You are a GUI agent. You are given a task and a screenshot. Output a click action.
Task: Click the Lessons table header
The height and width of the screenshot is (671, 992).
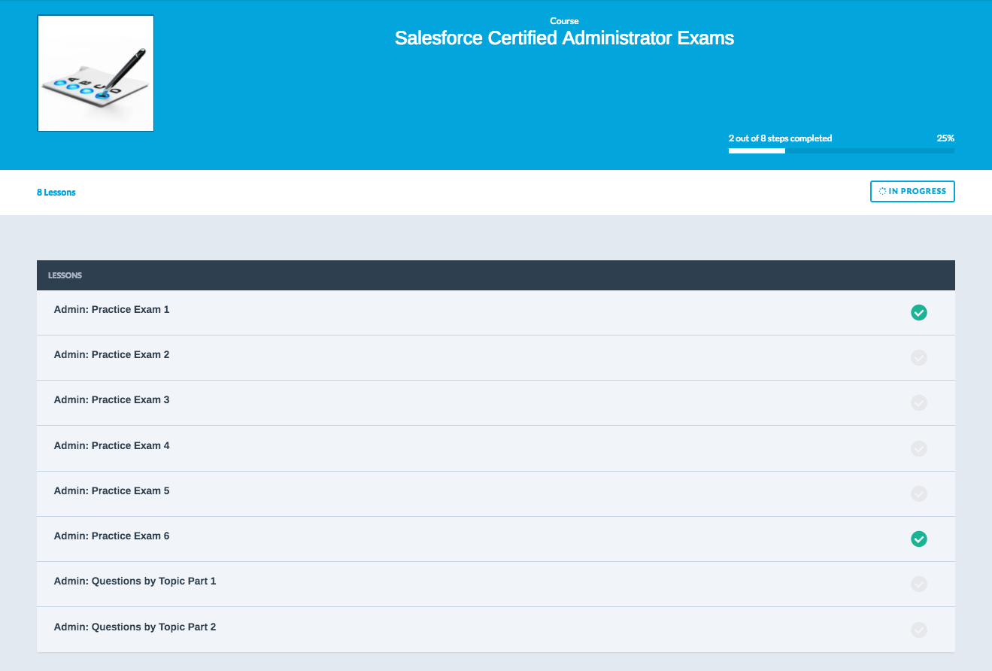496,275
